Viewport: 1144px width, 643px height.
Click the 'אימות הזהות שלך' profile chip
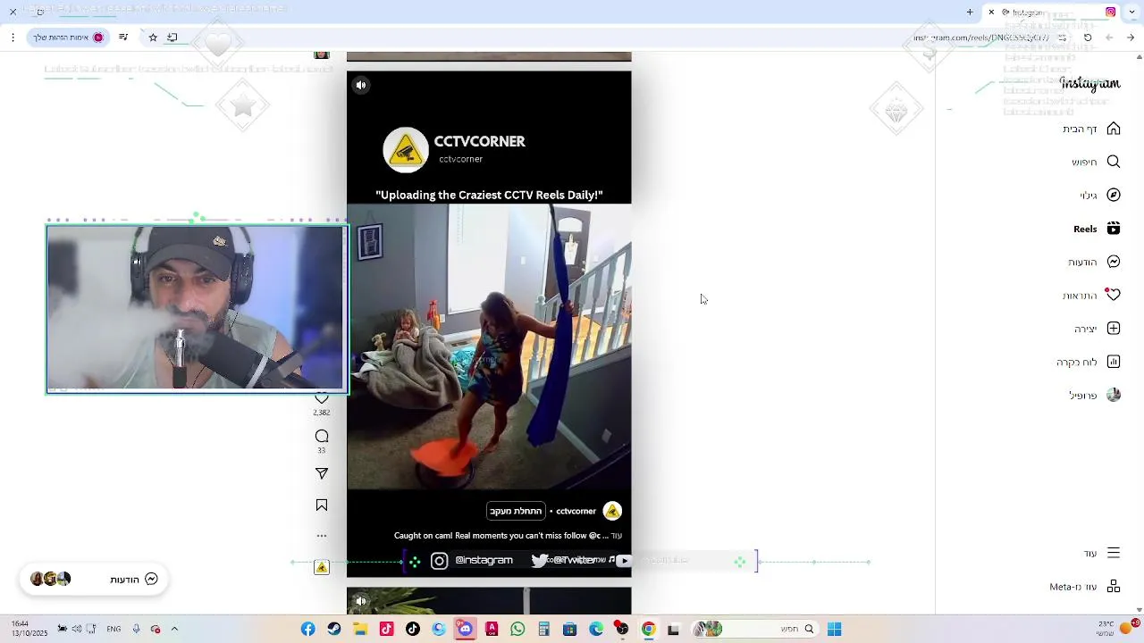(69, 38)
